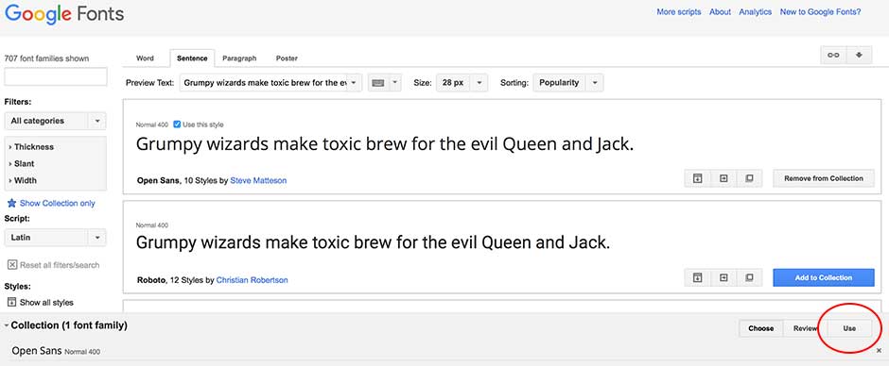Click the star icon beside Show Collection only
Screen dimensions: 889x366
(11, 203)
